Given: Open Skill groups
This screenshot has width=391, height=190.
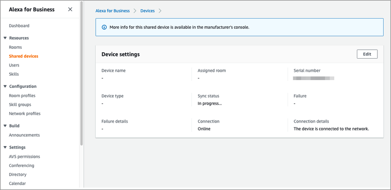Looking at the screenshot, I should 20,105.
